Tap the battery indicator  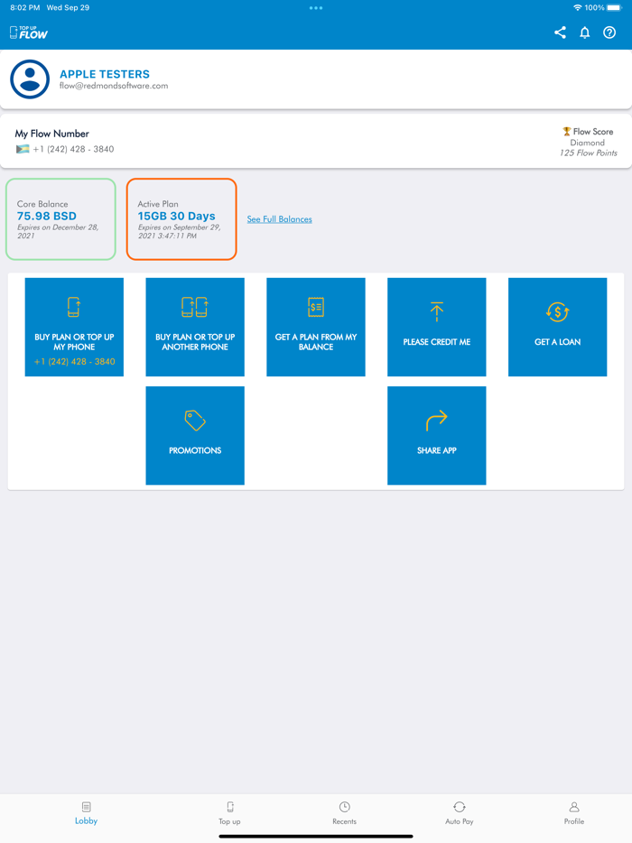tap(614, 7)
